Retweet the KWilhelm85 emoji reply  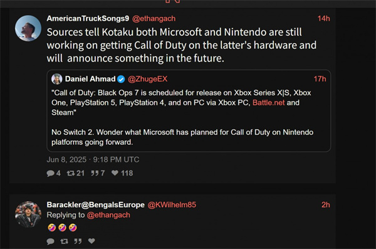(64, 241)
